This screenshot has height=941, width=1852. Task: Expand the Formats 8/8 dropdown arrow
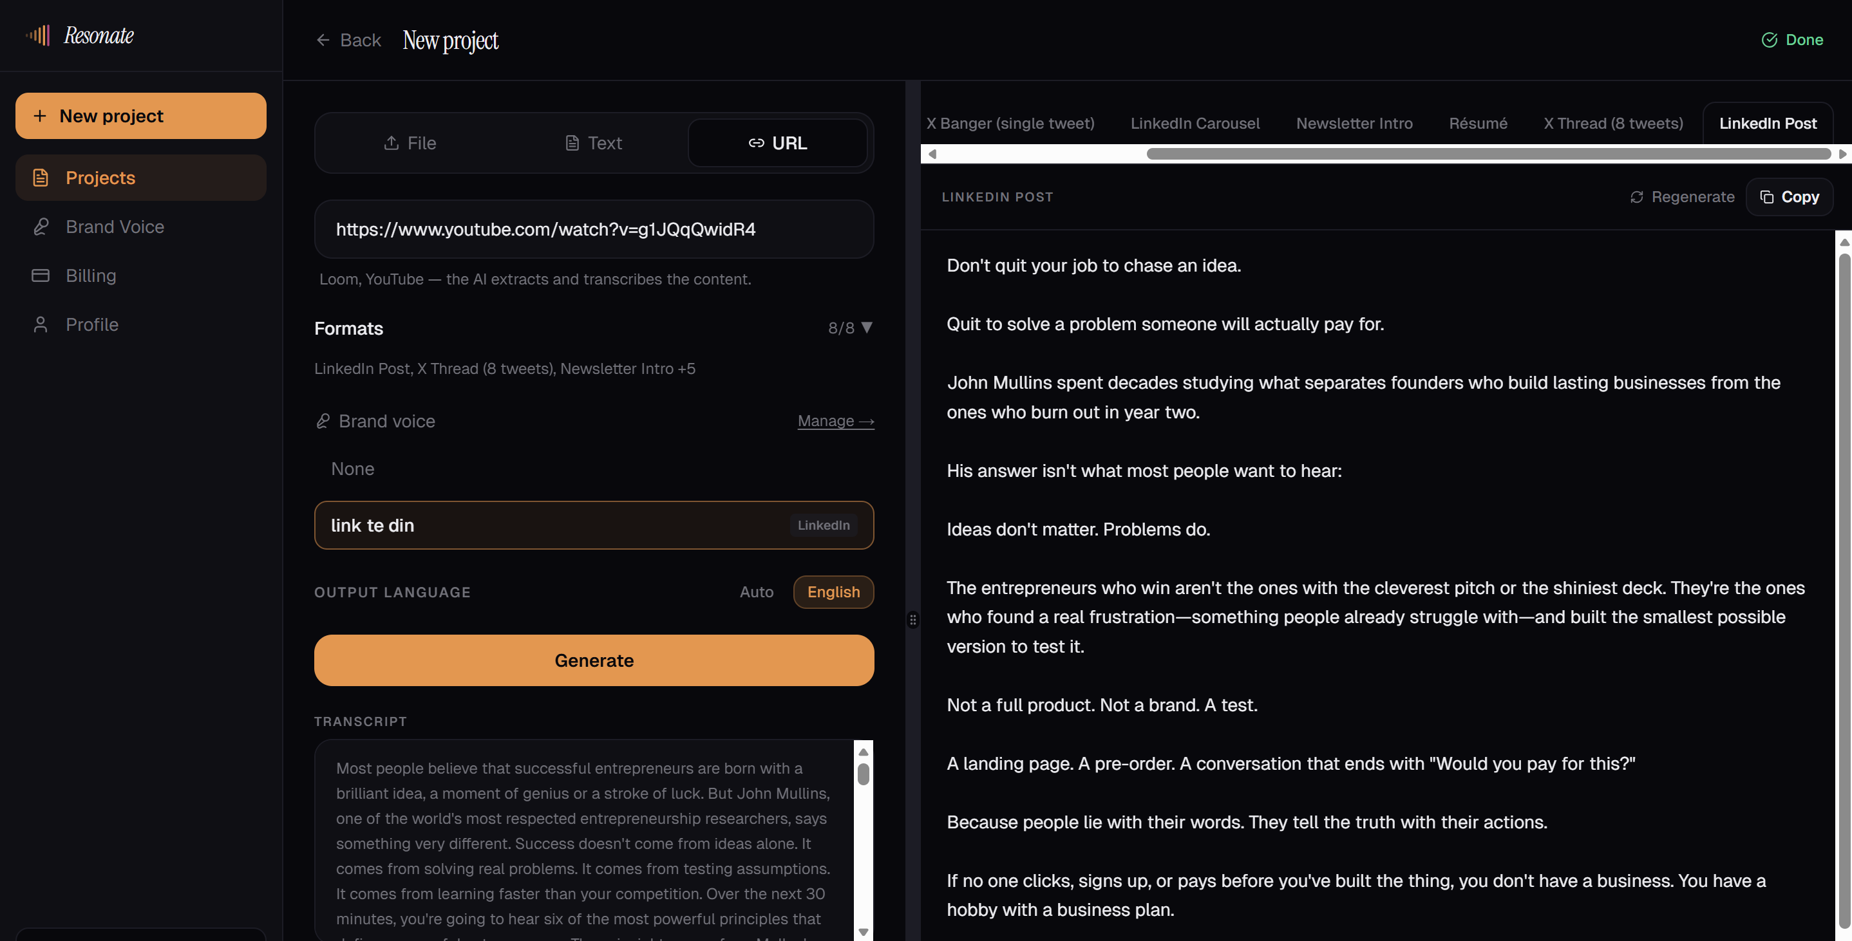[x=867, y=328]
